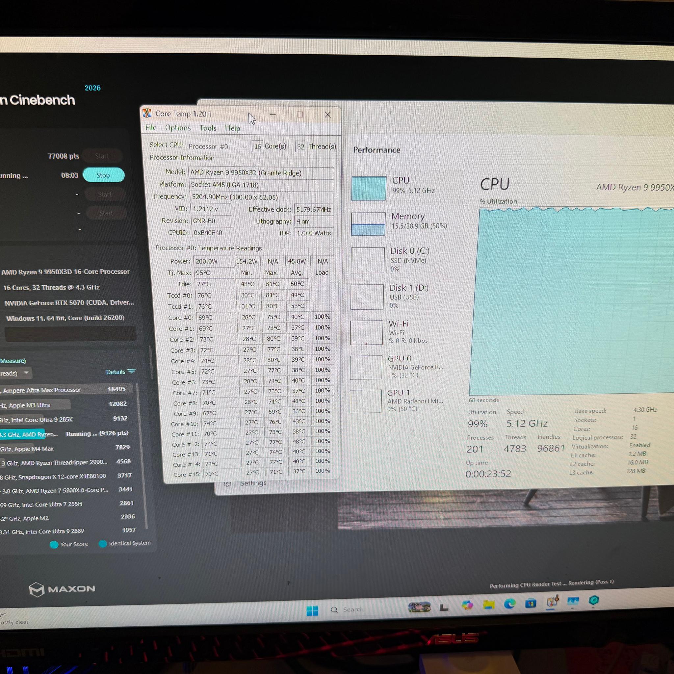The width and height of the screenshot is (674, 674).
Task: Switch to Task Manager via taskbar icon
Action: pos(573,601)
